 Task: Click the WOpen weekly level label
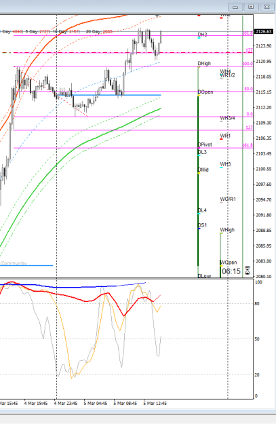pyautogui.click(x=228, y=263)
